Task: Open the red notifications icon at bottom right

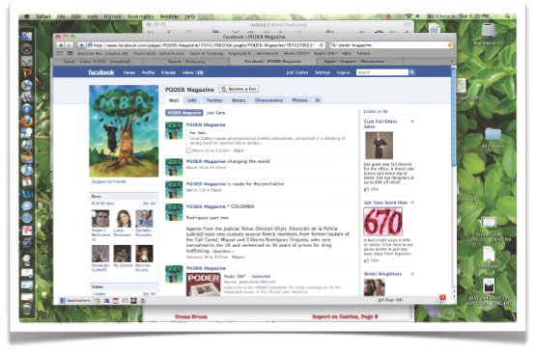Action: pyautogui.click(x=442, y=299)
